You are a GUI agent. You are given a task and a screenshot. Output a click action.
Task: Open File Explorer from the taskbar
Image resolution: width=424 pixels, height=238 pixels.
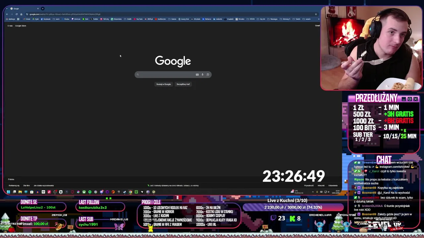click(20, 192)
